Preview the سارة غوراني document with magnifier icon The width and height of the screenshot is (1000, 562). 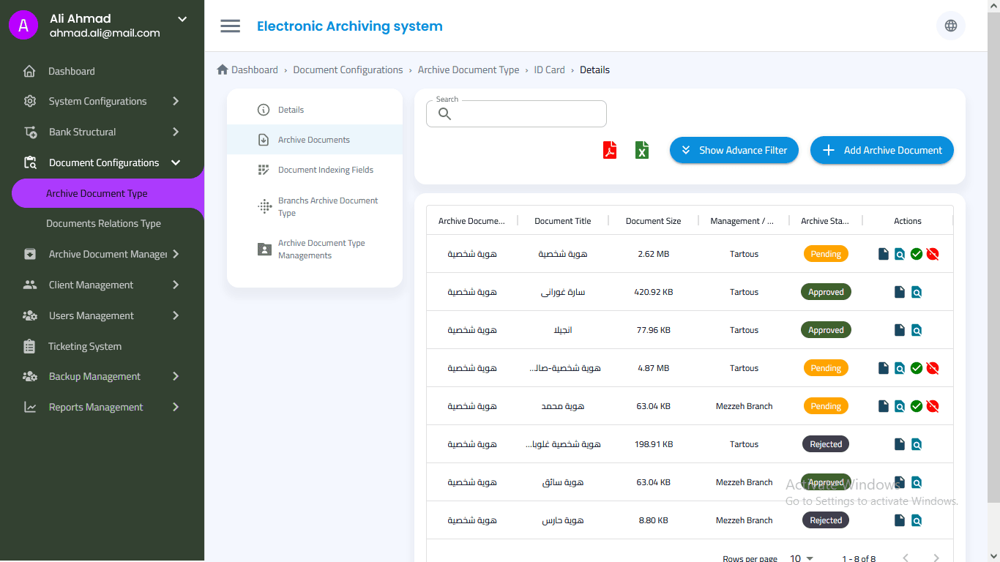[x=916, y=292]
